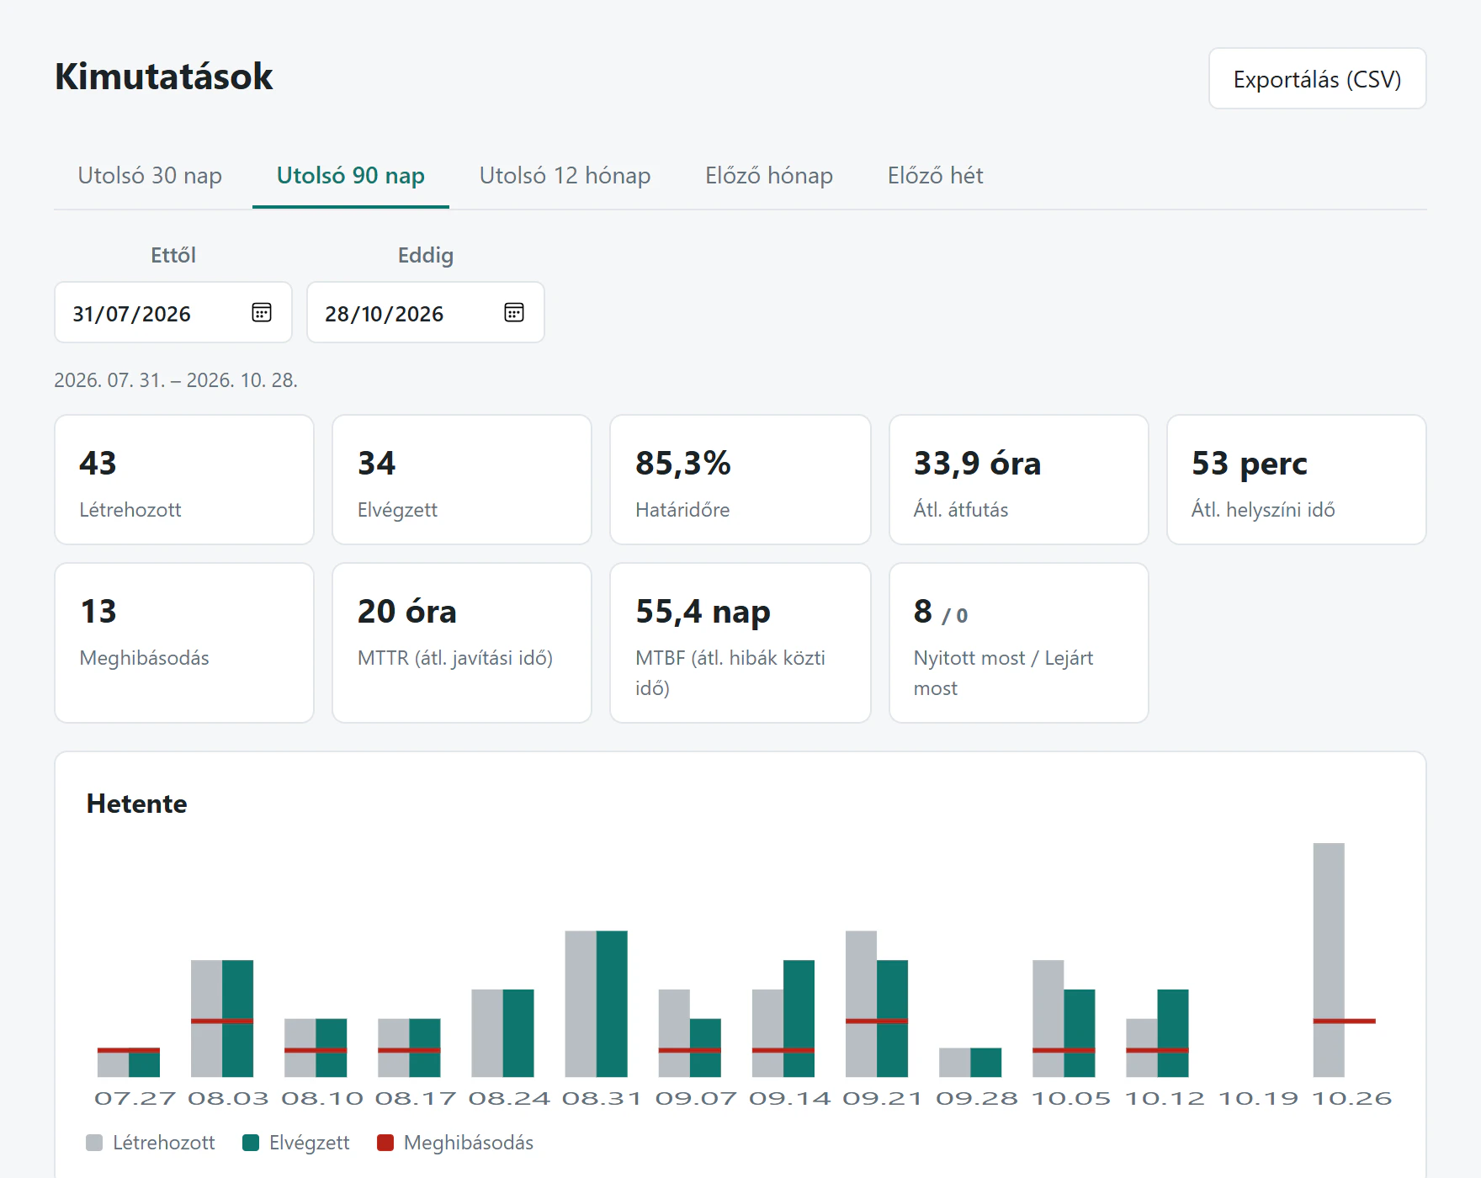Click the Ettől date field showing 31/07/2026
This screenshot has height=1178, width=1481.
click(173, 312)
